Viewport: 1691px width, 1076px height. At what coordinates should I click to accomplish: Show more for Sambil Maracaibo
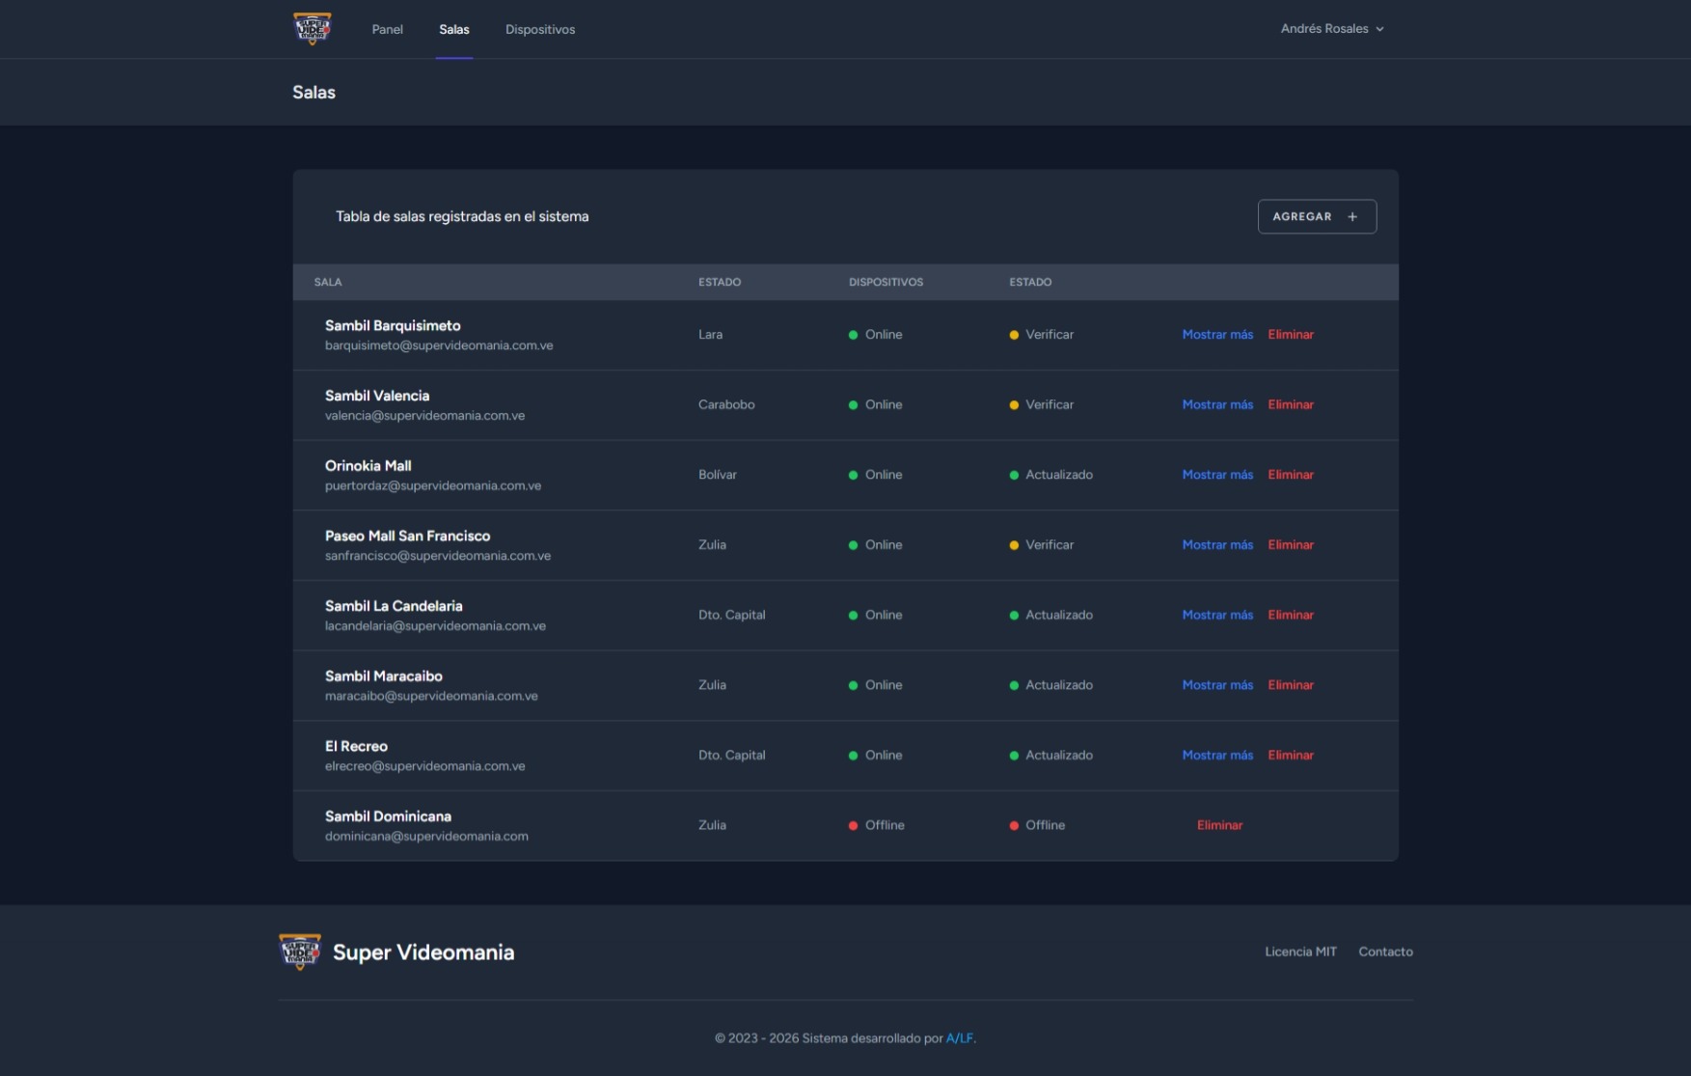click(x=1217, y=685)
